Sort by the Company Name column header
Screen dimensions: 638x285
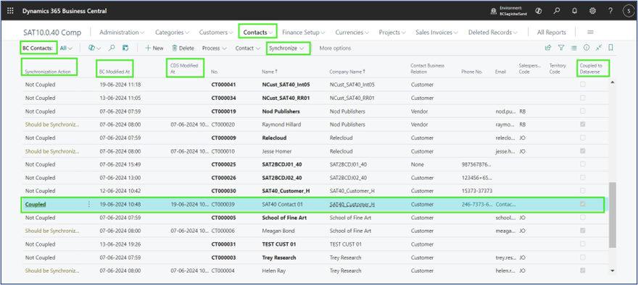coord(347,72)
